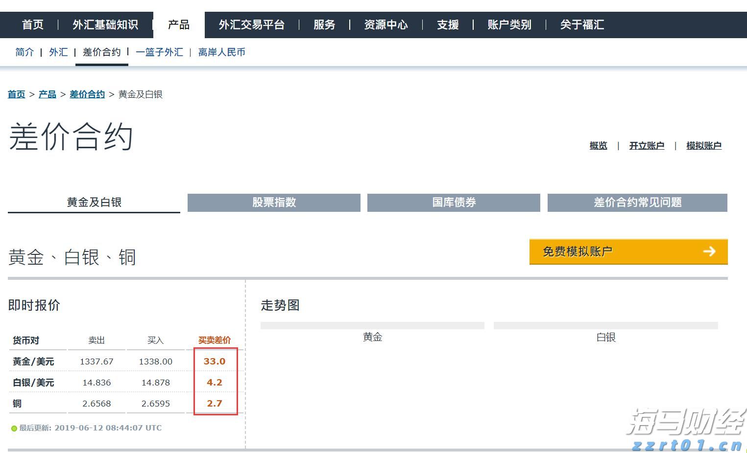Image resolution: width=747 pixels, height=453 pixels.
Task: Open the 支援 menu
Action: [447, 24]
